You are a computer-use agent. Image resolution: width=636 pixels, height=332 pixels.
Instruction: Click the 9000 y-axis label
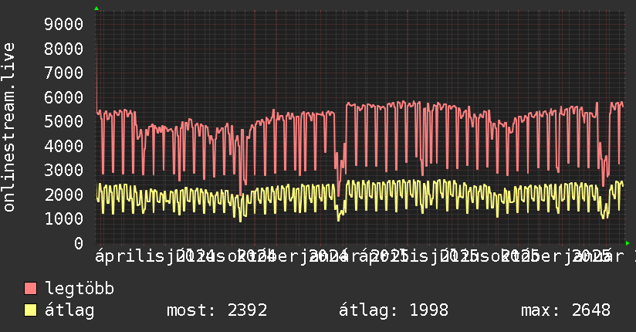[x=64, y=25]
